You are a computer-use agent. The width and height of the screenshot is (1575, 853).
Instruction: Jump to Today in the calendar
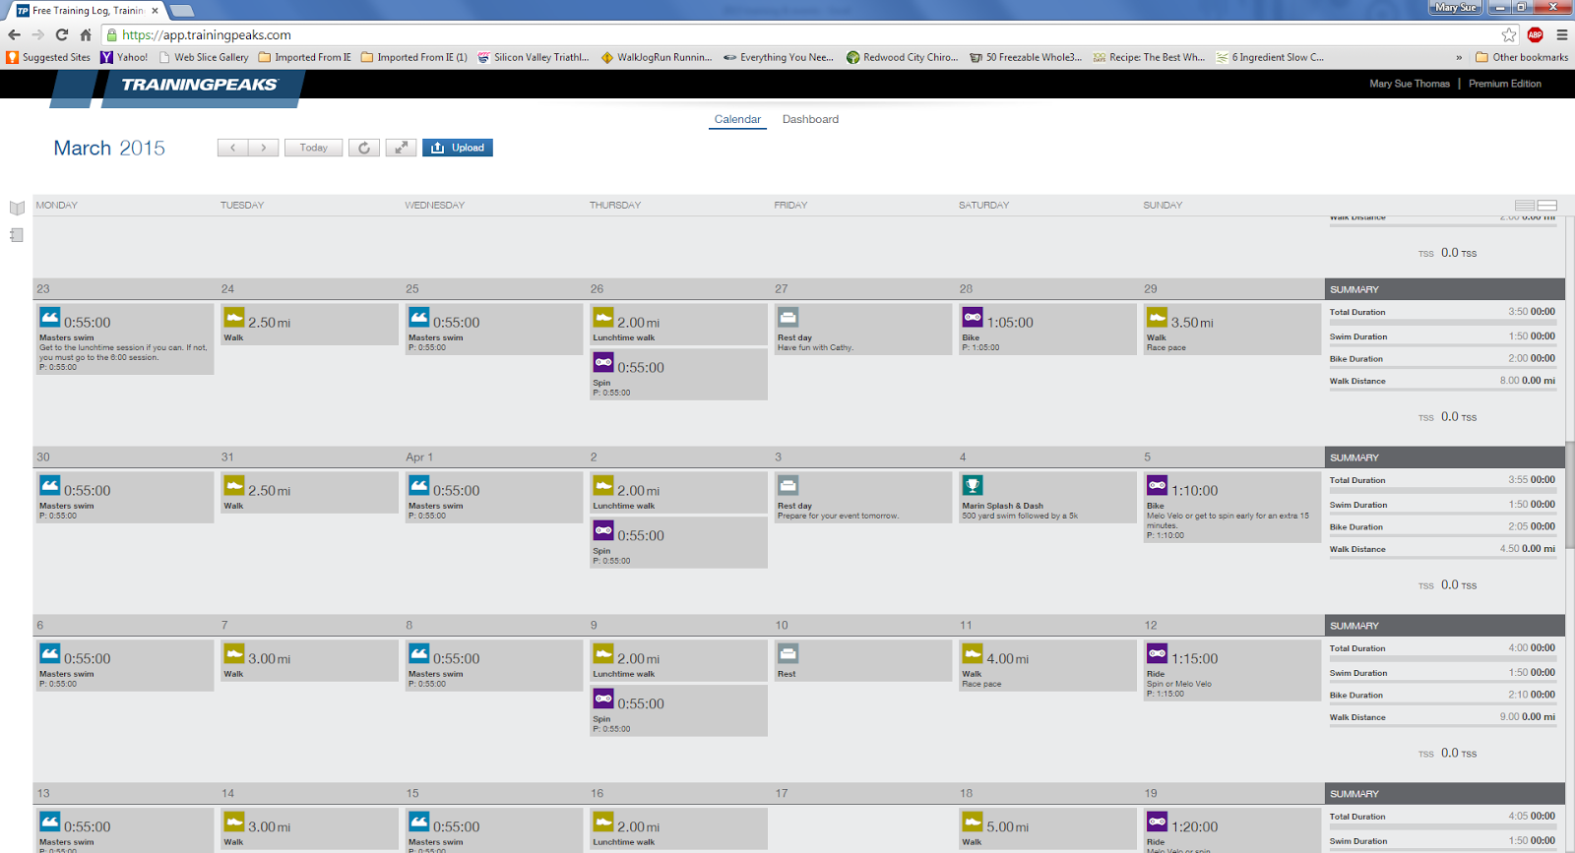[314, 148]
